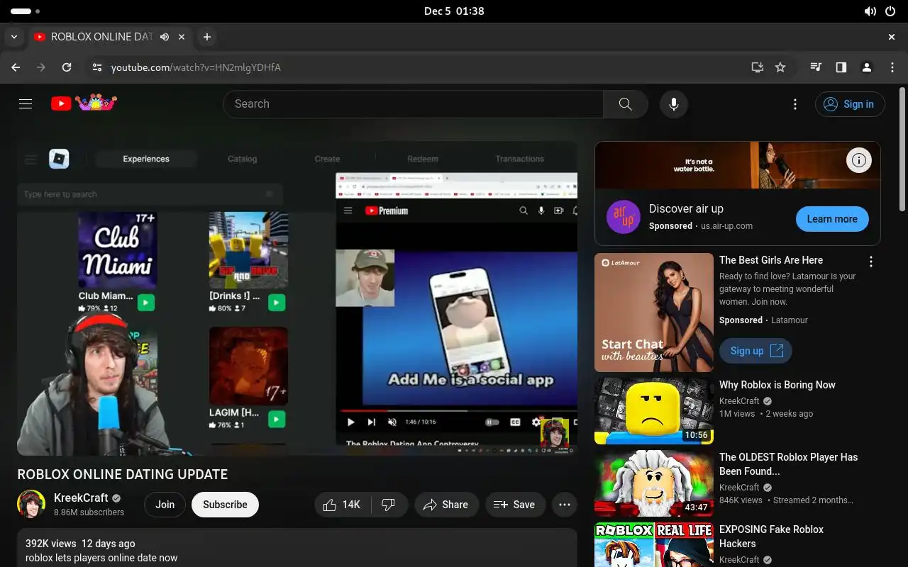
Task: Mute the tab via speaker icon
Action: point(165,37)
